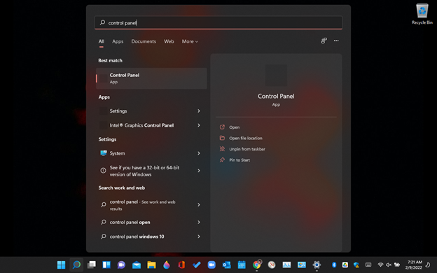Open the More filter dropdown
This screenshot has height=273, width=437.
190,41
